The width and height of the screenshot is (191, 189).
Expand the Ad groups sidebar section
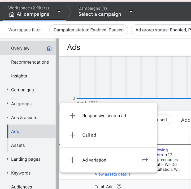pos(8,104)
